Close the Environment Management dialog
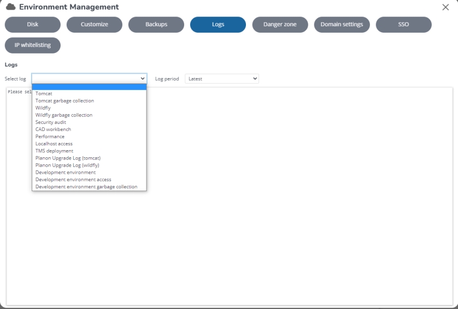The width and height of the screenshot is (458, 309). pos(445,7)
